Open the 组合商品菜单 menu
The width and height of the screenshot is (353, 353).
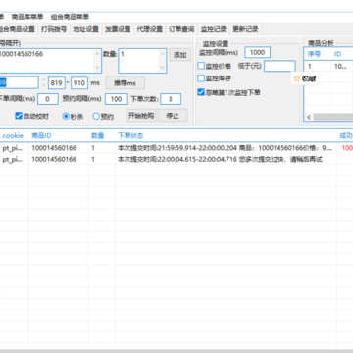point(70,17)
